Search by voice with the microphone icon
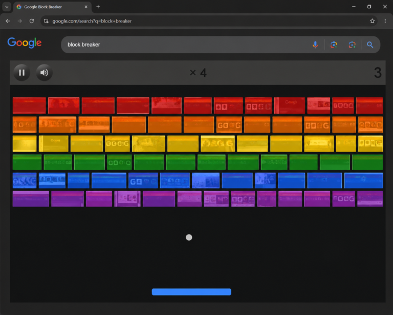 click(x=315, y=45)
